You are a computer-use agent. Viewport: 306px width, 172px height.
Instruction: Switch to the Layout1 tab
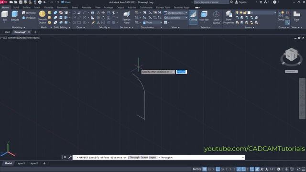(x=21, y=163)
